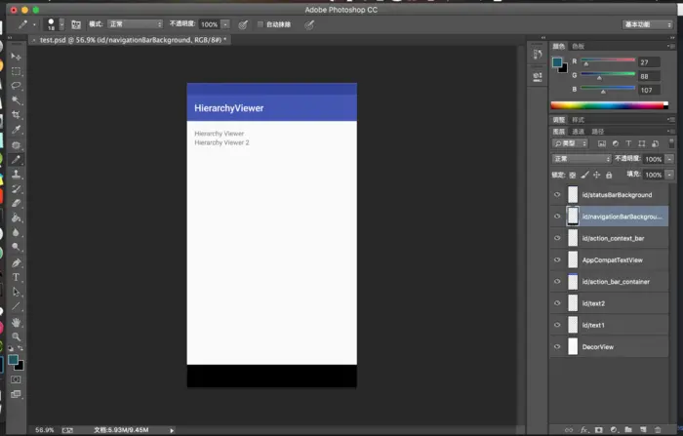This screenshot has height=436, width=683.
Task: Lock position with cross-arrows icon
Action: coord(597,176)
